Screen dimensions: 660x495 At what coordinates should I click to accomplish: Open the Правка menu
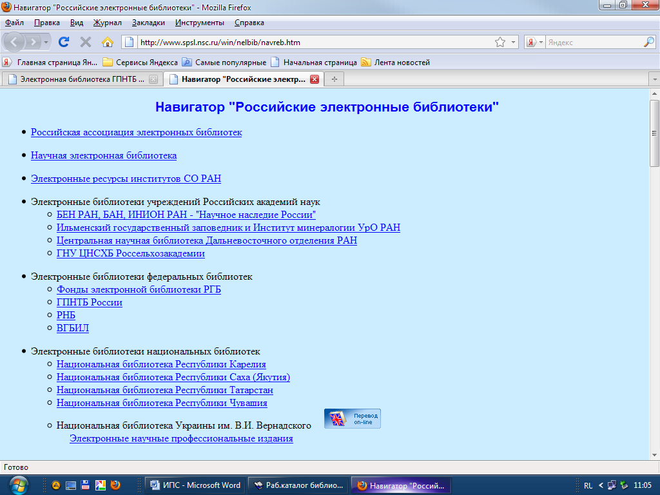[x=46, y=23]
